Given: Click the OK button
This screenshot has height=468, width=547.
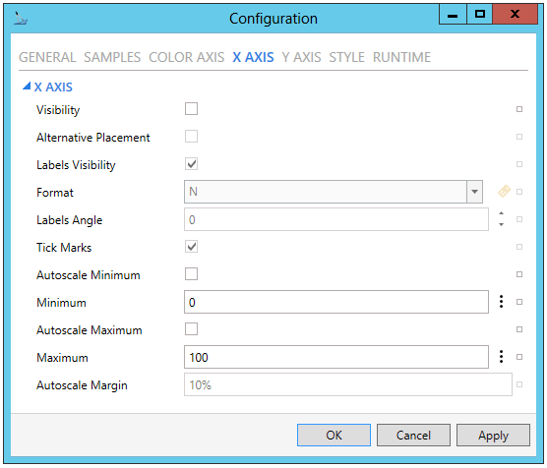Looking at the screenshot, I should click(x=334, y=436).
